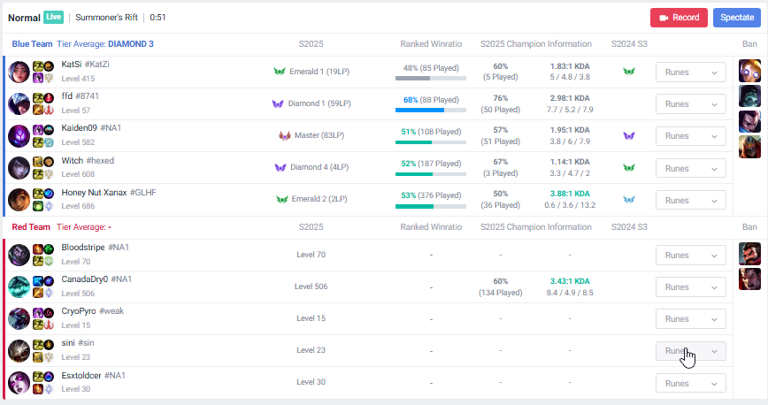
Task: Click Esxtoldcer's champion portrait icon
Action: (x=19, y=383)
